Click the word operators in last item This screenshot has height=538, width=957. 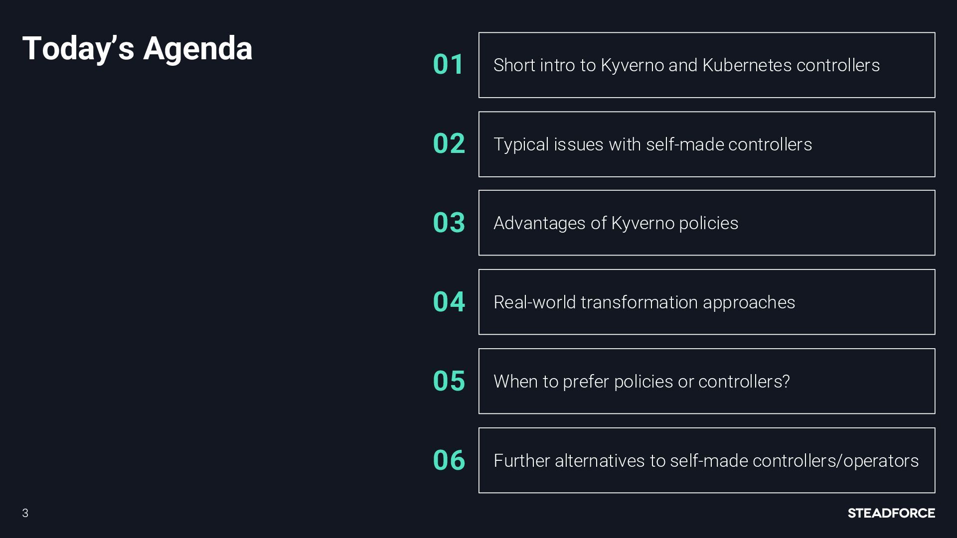point(881,461)
